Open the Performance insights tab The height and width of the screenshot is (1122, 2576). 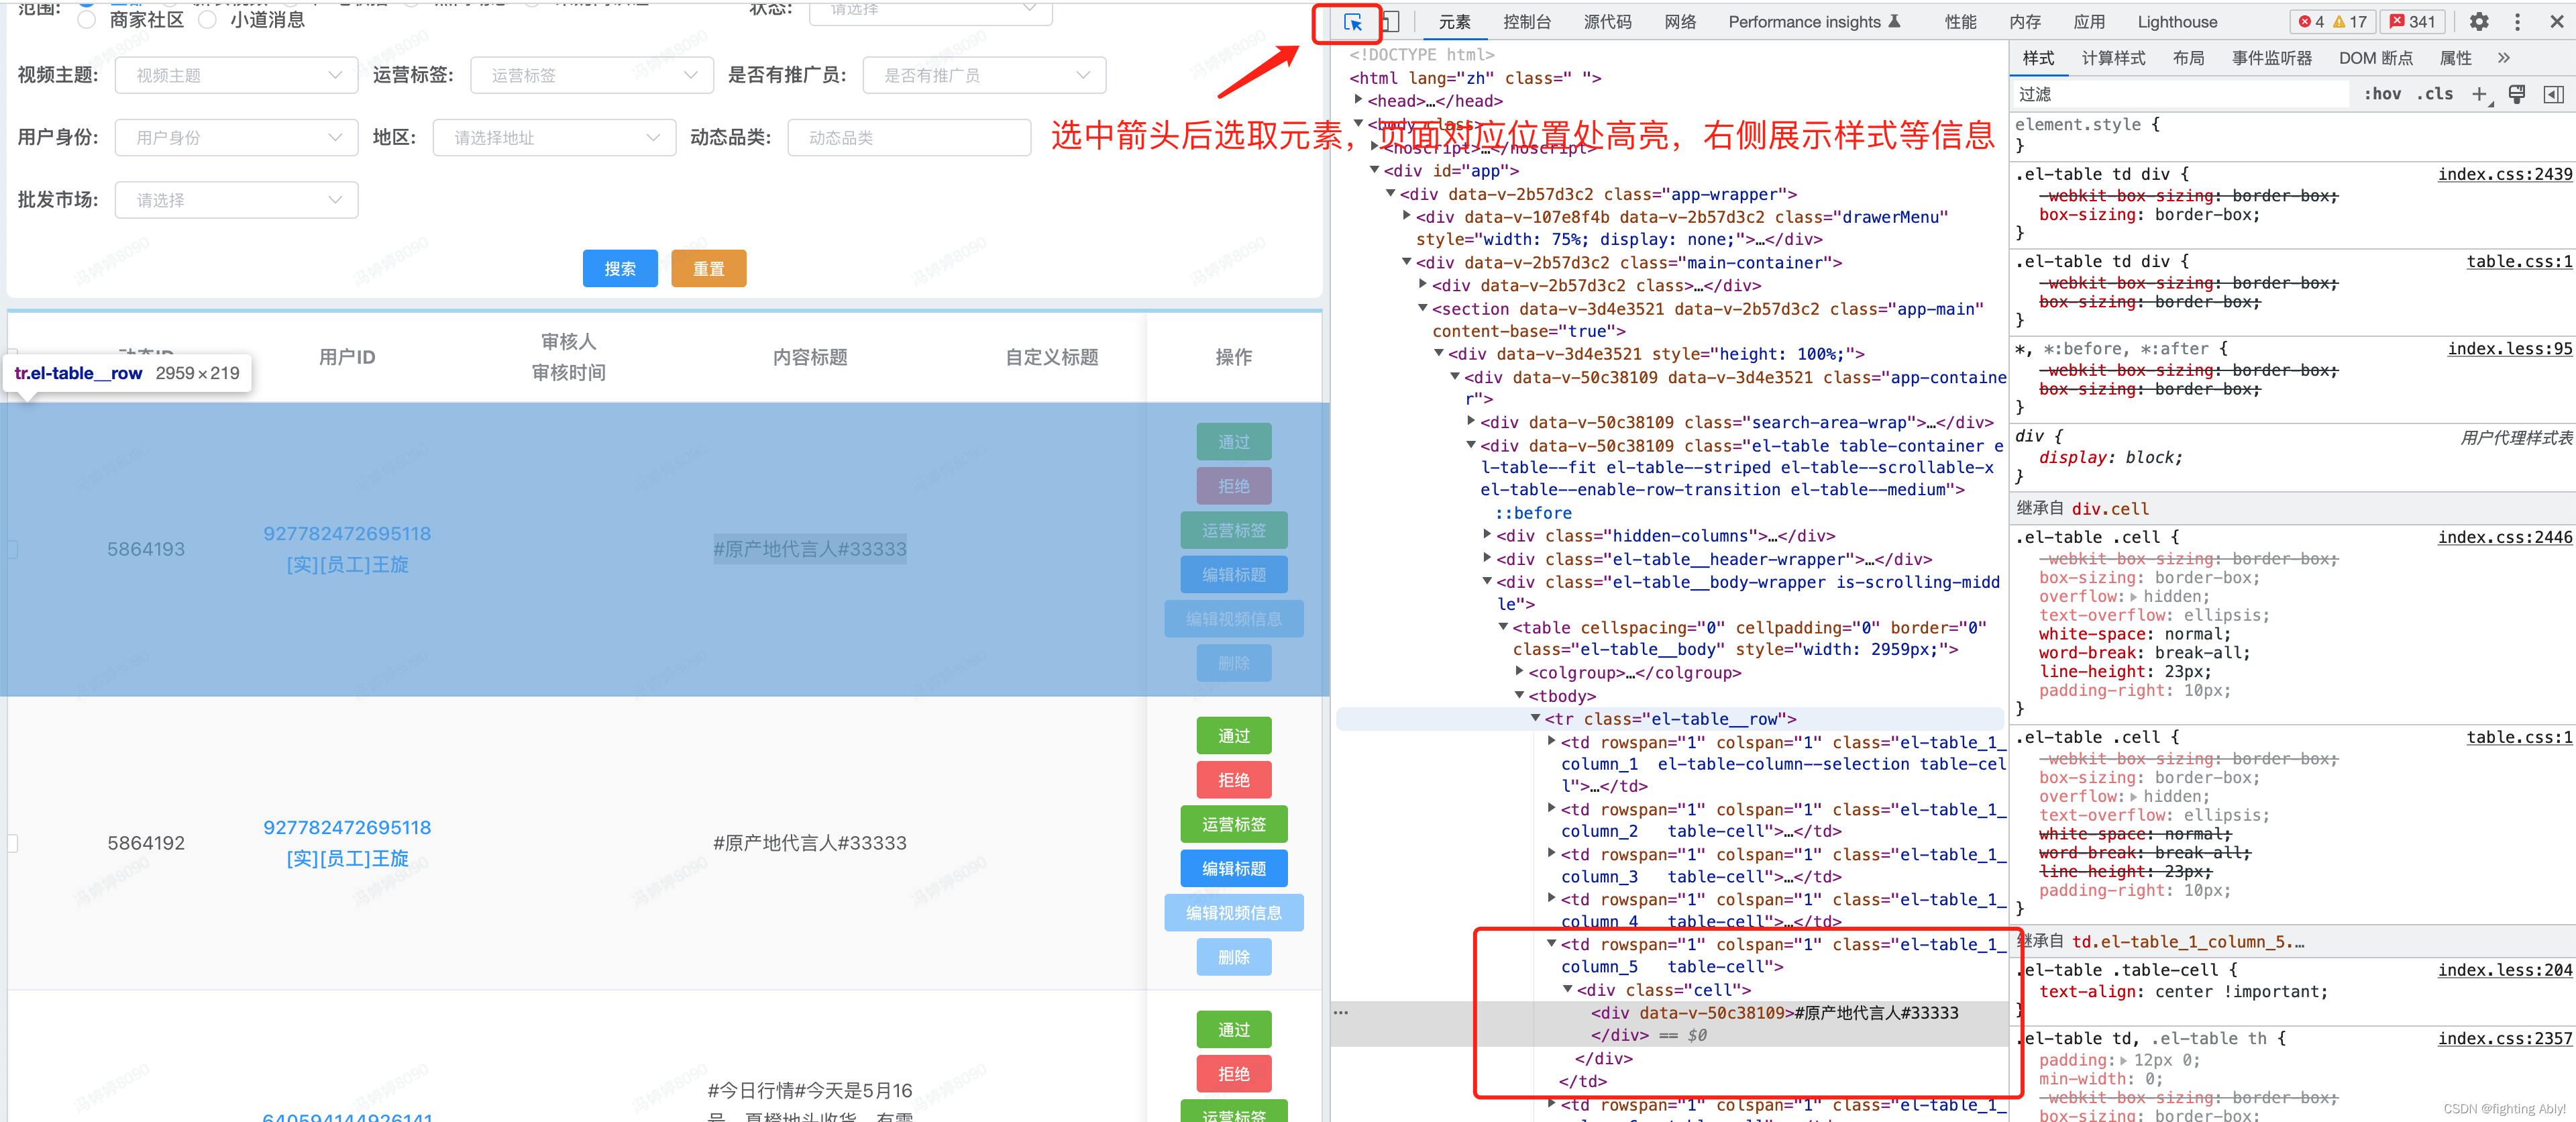1813,22
